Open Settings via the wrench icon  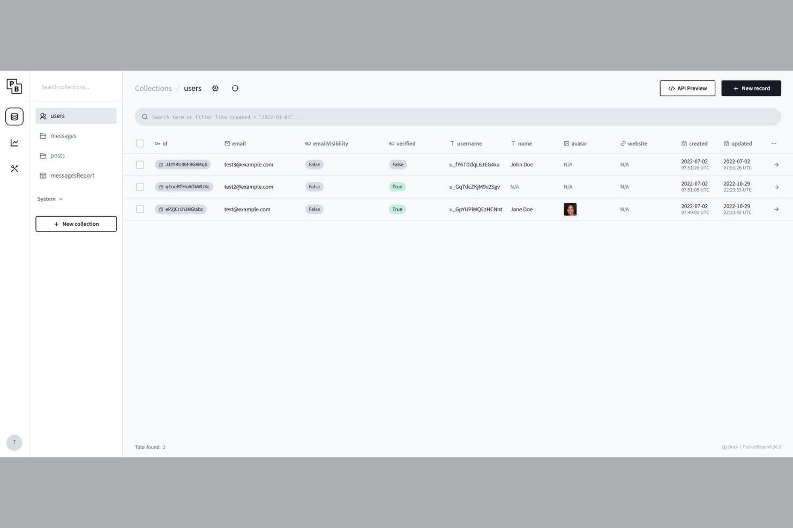coord(14,169)
